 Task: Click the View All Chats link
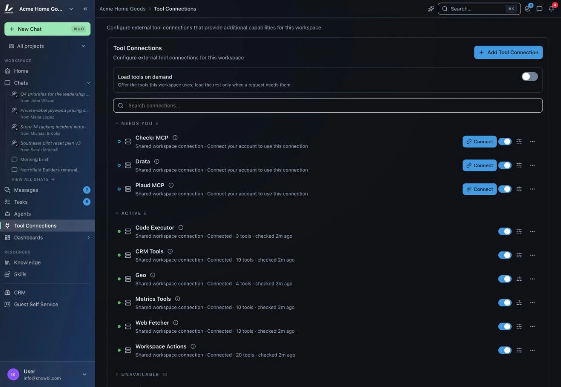[x=33, y=180]
